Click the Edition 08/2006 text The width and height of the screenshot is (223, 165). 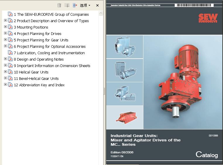122,152
